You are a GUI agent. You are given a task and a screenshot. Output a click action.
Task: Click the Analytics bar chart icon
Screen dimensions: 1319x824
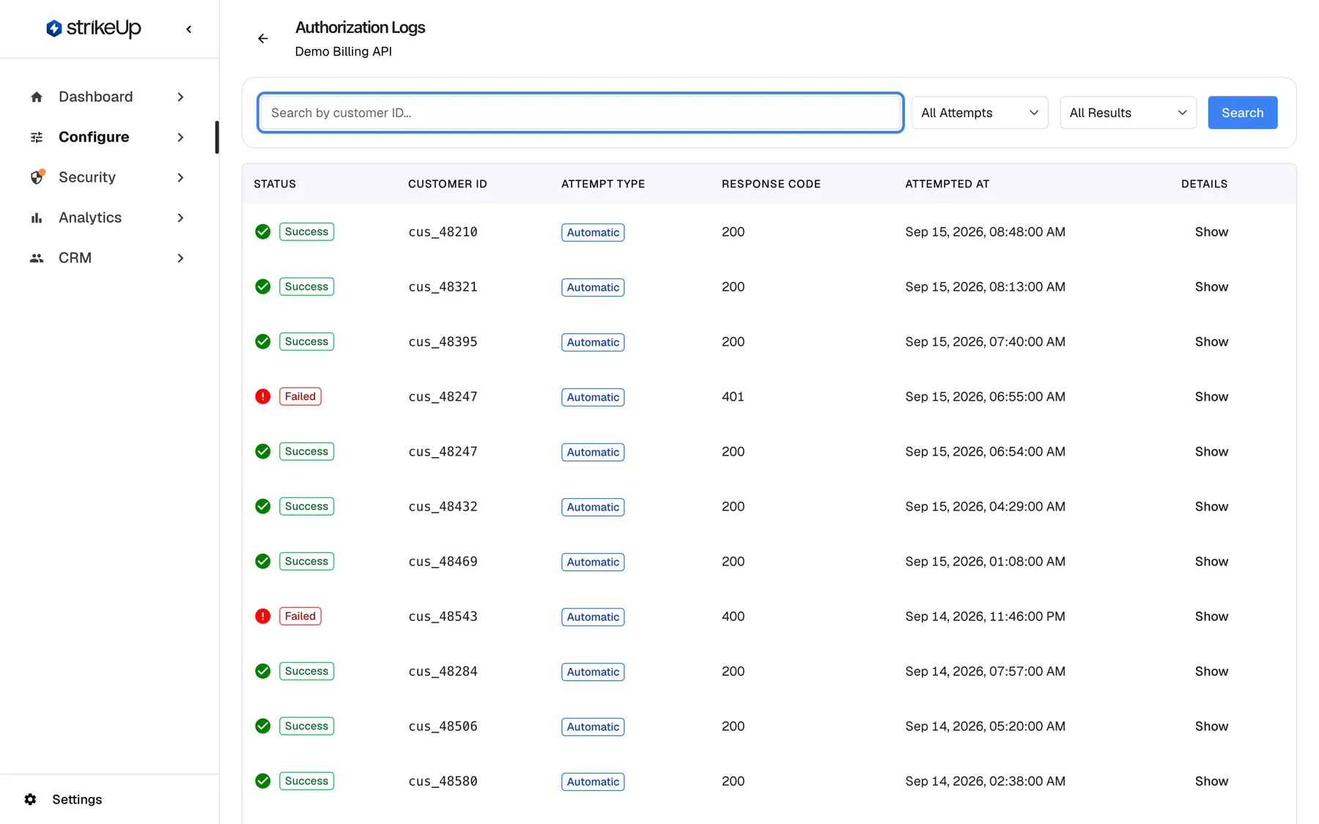tap(37, 218)
